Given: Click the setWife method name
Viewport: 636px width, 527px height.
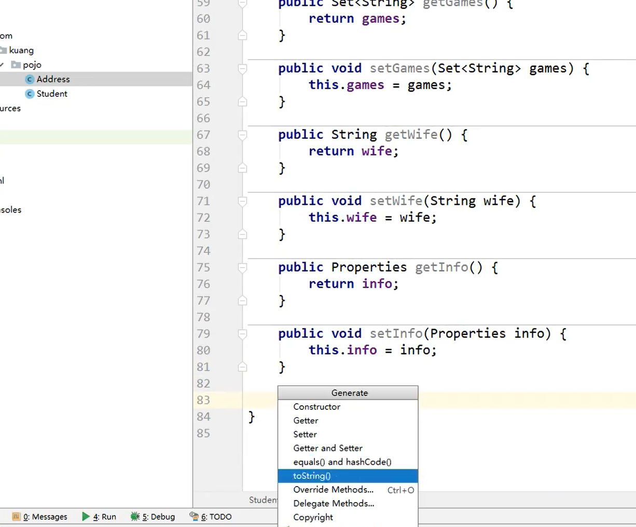Looking at the screenshot, I should [x=396, y=201].
